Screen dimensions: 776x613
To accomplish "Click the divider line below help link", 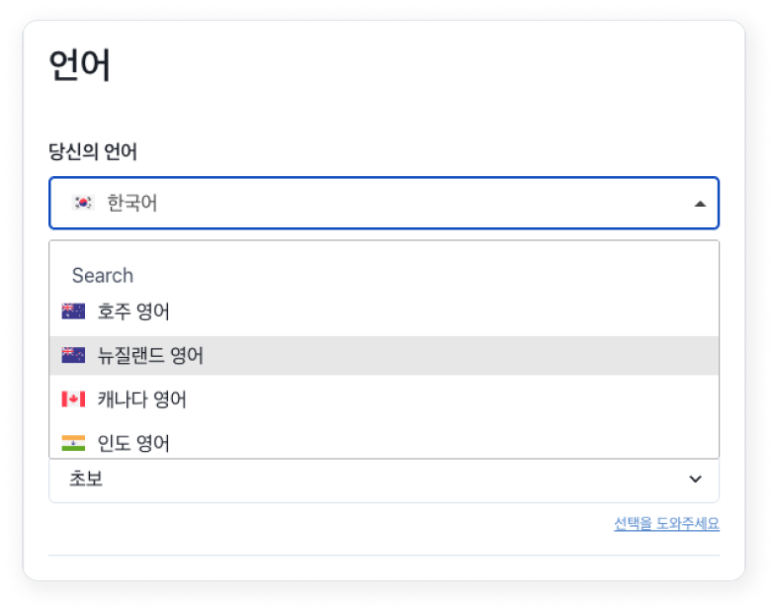I will [384, 556].
